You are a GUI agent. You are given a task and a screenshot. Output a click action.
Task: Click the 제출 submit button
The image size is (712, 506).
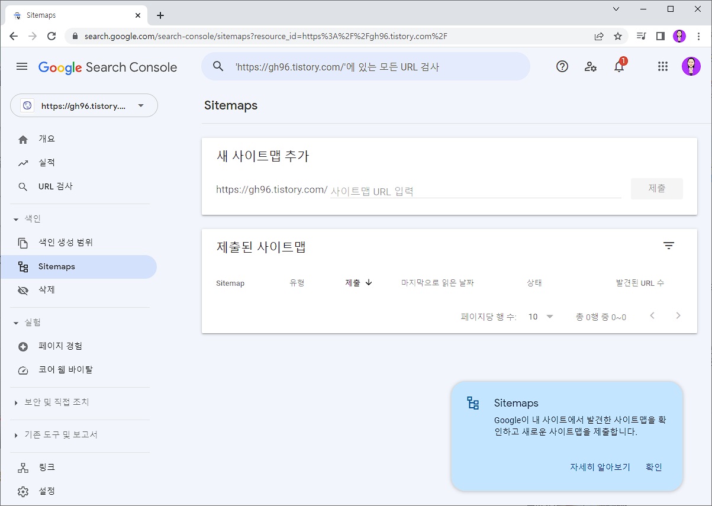(657, 188)
